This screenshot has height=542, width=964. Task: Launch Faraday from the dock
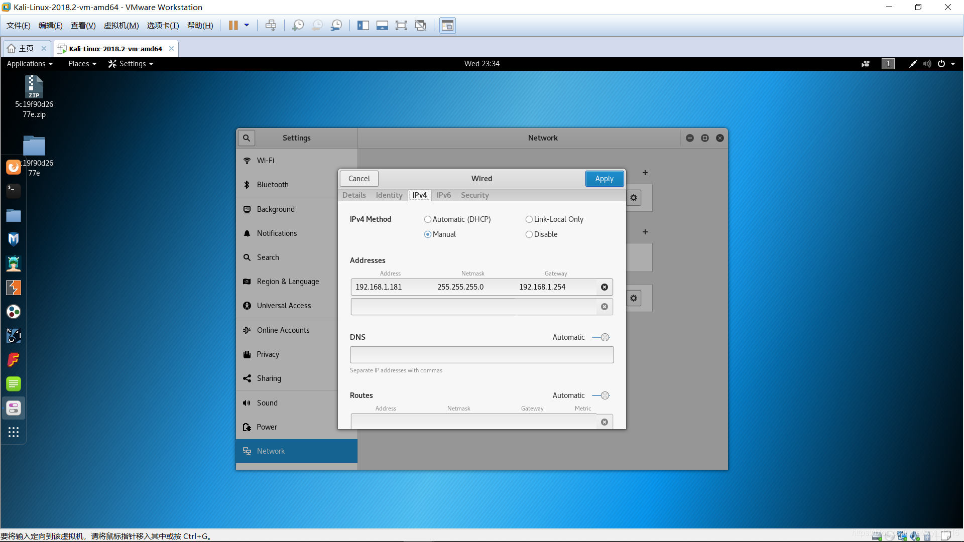click(x=14, y=360)
